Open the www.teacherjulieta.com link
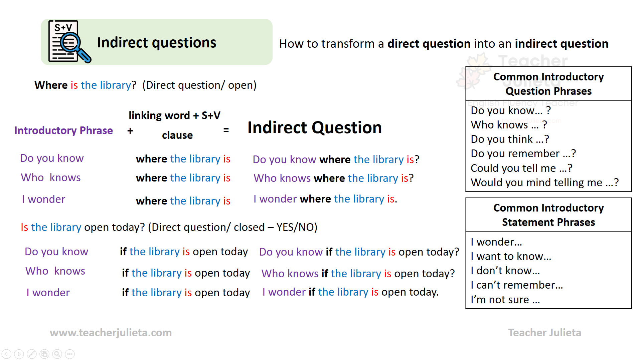 pos(111,333)
